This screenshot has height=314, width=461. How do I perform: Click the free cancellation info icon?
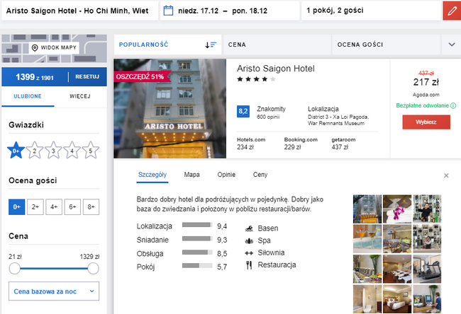453,105
